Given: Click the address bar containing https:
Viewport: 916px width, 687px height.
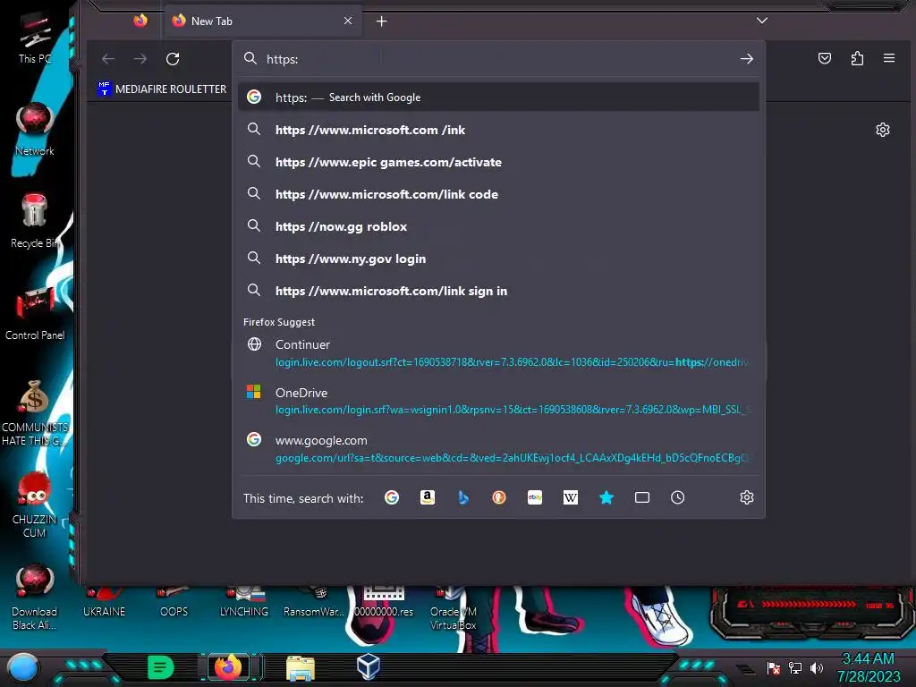Looking at the screenshot, I should (496, 59).
